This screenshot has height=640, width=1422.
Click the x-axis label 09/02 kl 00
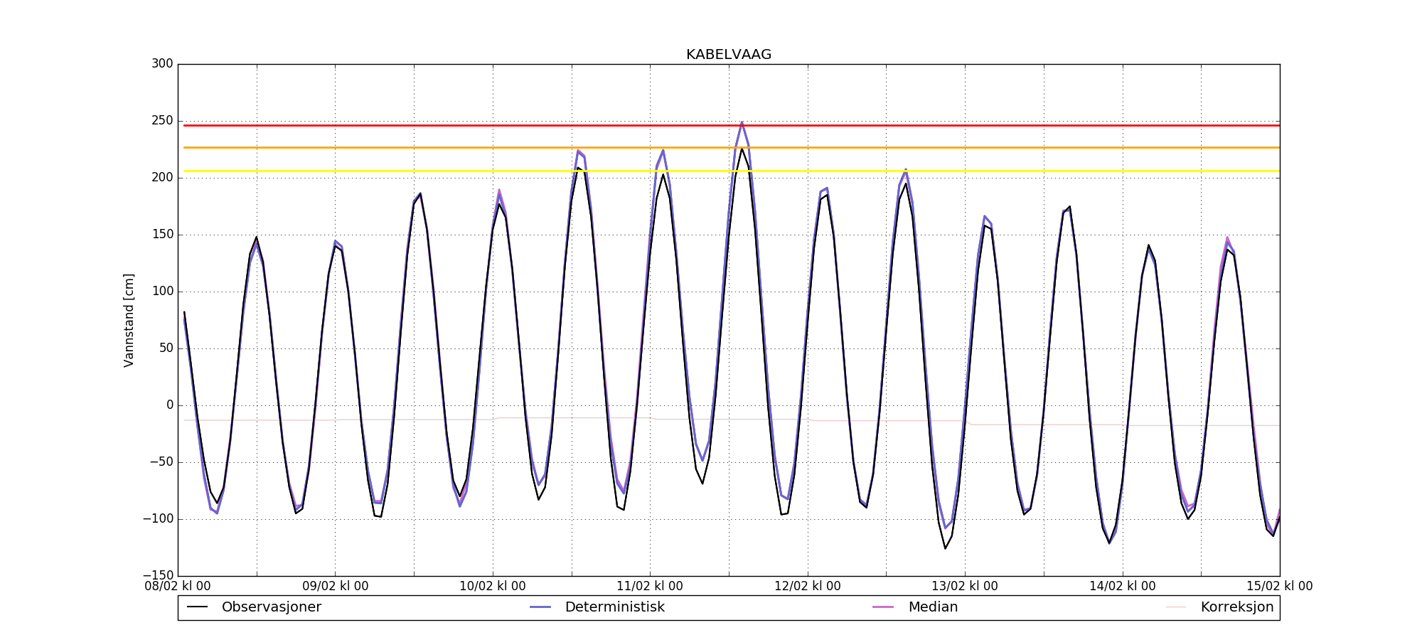click(x=336, y=587)
